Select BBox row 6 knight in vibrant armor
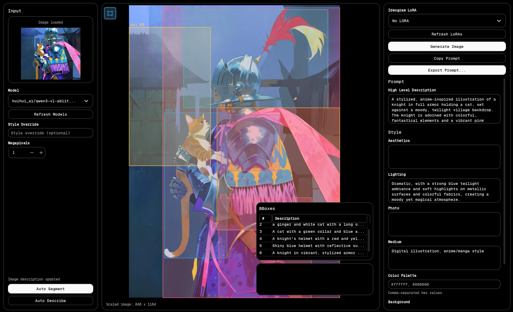This screenshot has width=513, height=312. click(x=313, y=253)
